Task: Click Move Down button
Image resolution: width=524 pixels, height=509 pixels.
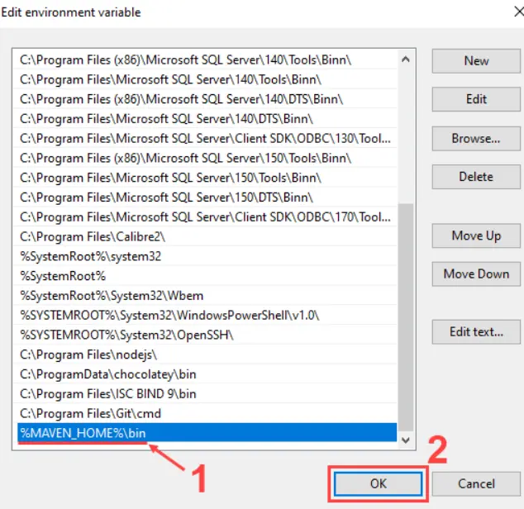Action: tap(476, 274)
